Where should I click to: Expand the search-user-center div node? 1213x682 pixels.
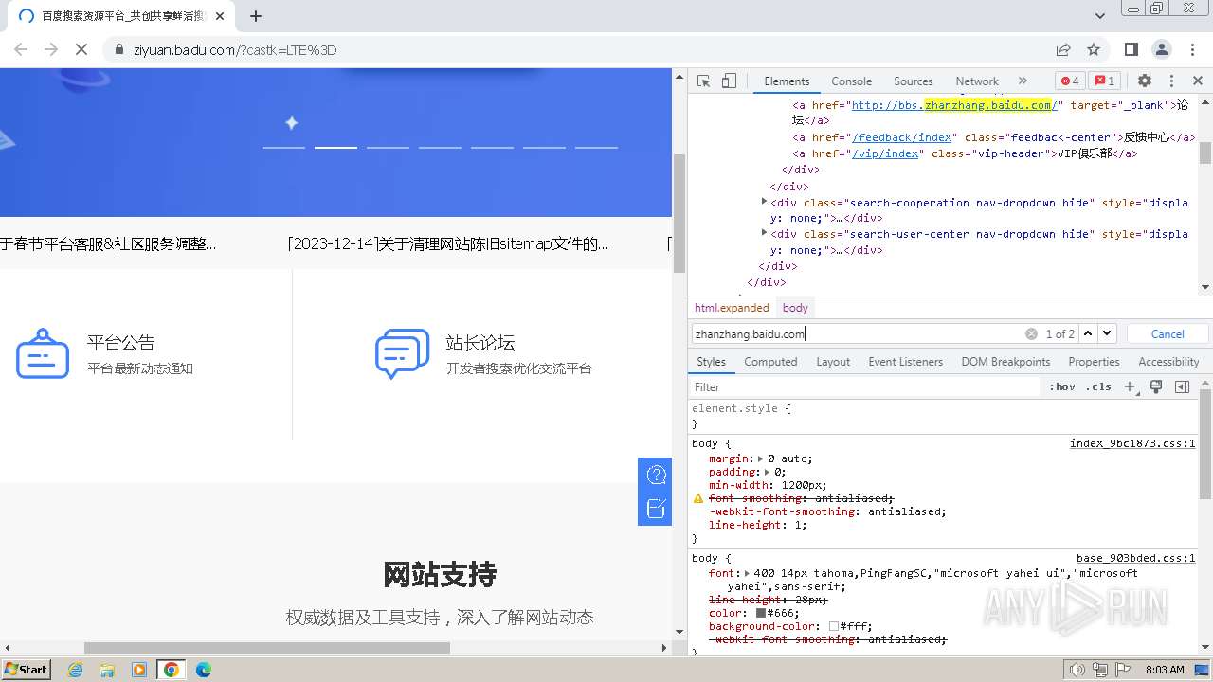click(x=764, y=233)
